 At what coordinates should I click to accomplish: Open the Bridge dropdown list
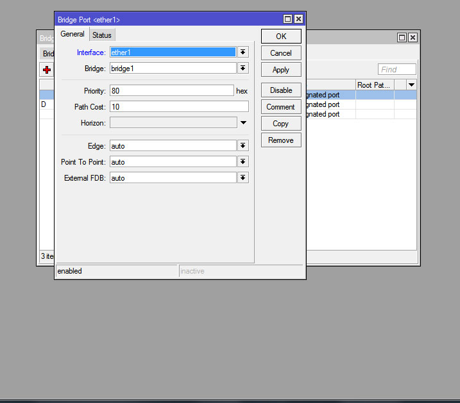[x=243, y=68]
